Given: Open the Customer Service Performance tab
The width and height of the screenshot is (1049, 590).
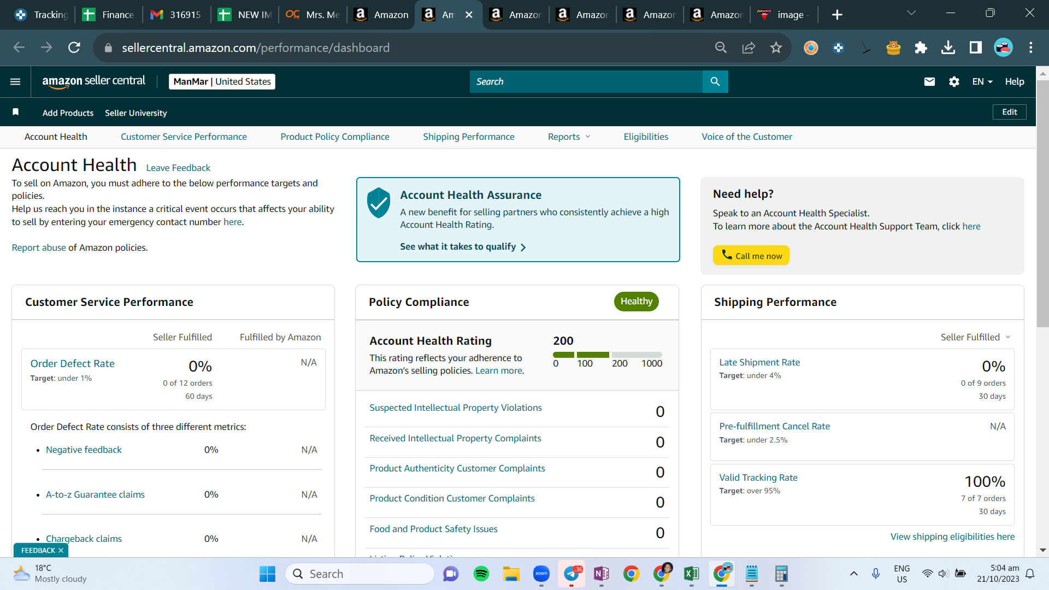Looking at the screenshot, I should tap(184, 137).
